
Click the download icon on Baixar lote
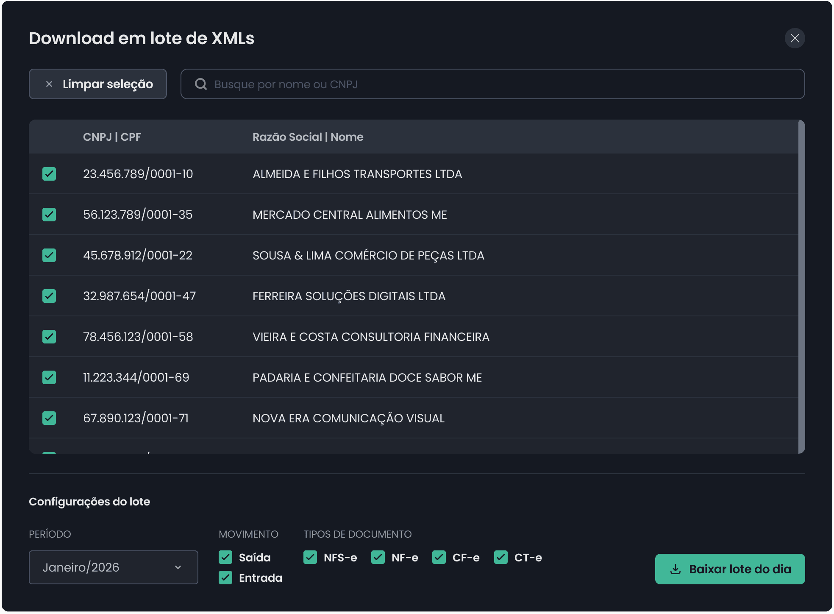pos(676,569)
